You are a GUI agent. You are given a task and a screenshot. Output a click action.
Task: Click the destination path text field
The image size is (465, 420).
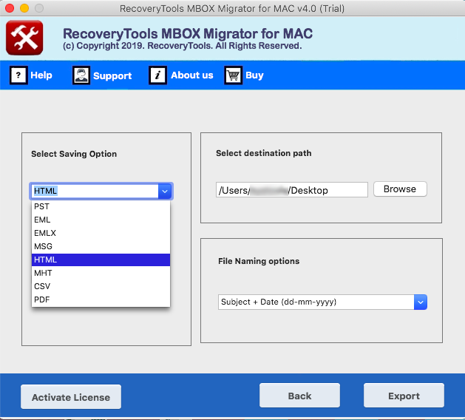pyautogui.click(x=292, y=190)
